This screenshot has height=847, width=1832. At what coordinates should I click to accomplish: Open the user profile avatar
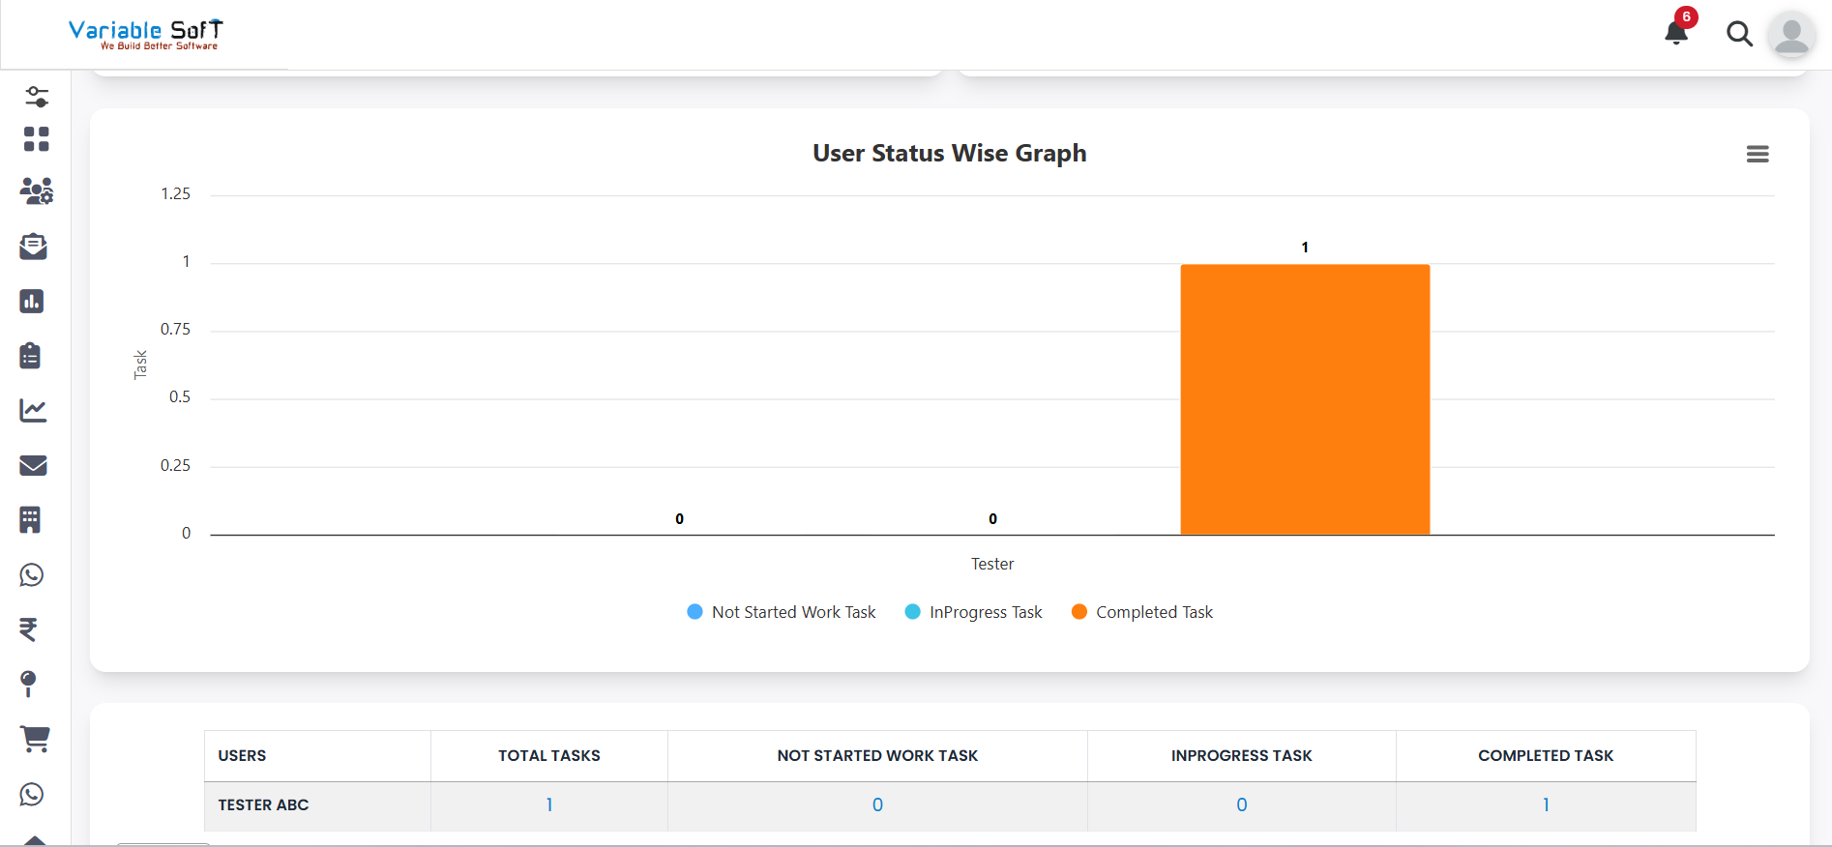(1790, 35)
